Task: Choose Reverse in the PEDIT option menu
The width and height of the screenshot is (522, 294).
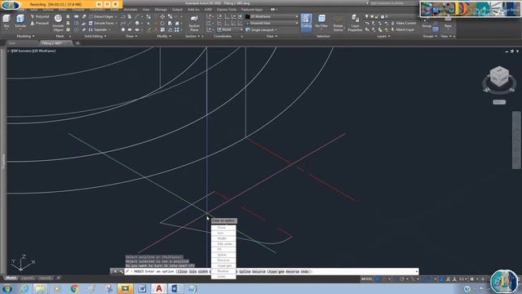Action: [x=223, y=271]
